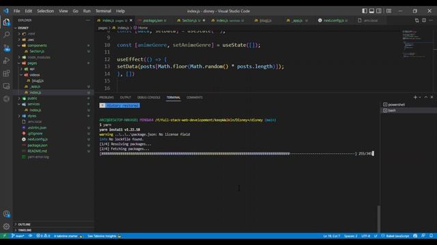437x245 pixels.
Task: Switch to the DEBUG CONSOLE tab
Action: (149, 97)
